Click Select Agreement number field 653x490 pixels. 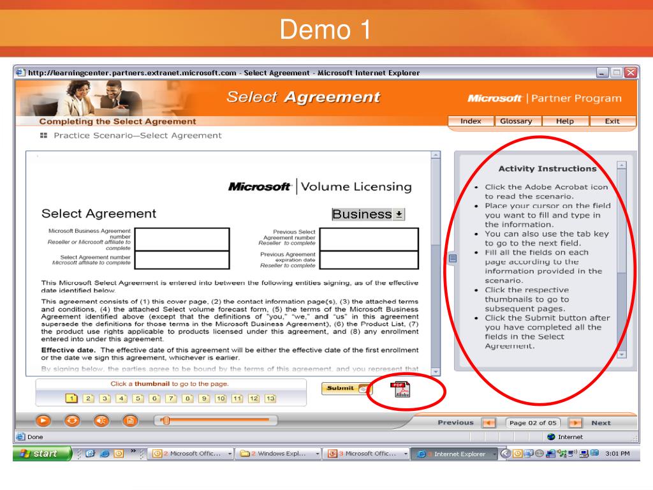(x=182, y=260)
